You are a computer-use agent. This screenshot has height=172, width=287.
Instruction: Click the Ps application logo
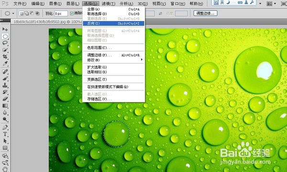pos(5,3)
